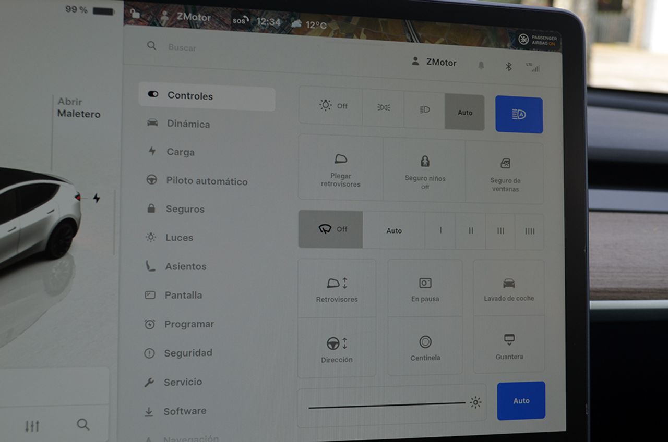Open the Pantalla settings menu
The width and height of the screenshot is (668, 442).
pyautogui.click(x=183, y=295)
